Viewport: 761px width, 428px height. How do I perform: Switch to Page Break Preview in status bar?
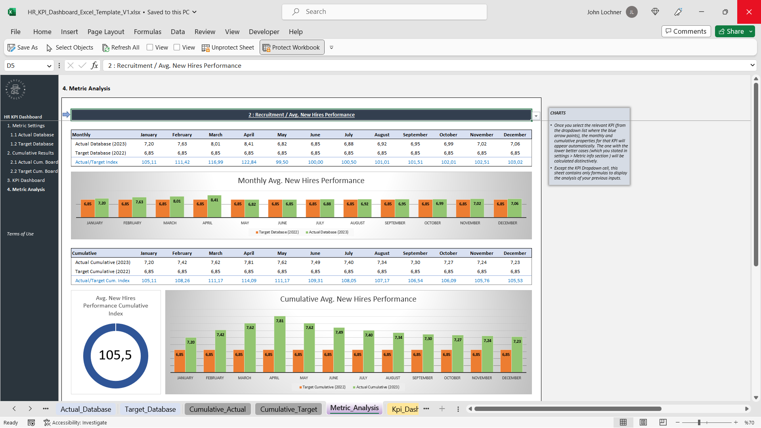pyautogui.click(x=663, y=422)
